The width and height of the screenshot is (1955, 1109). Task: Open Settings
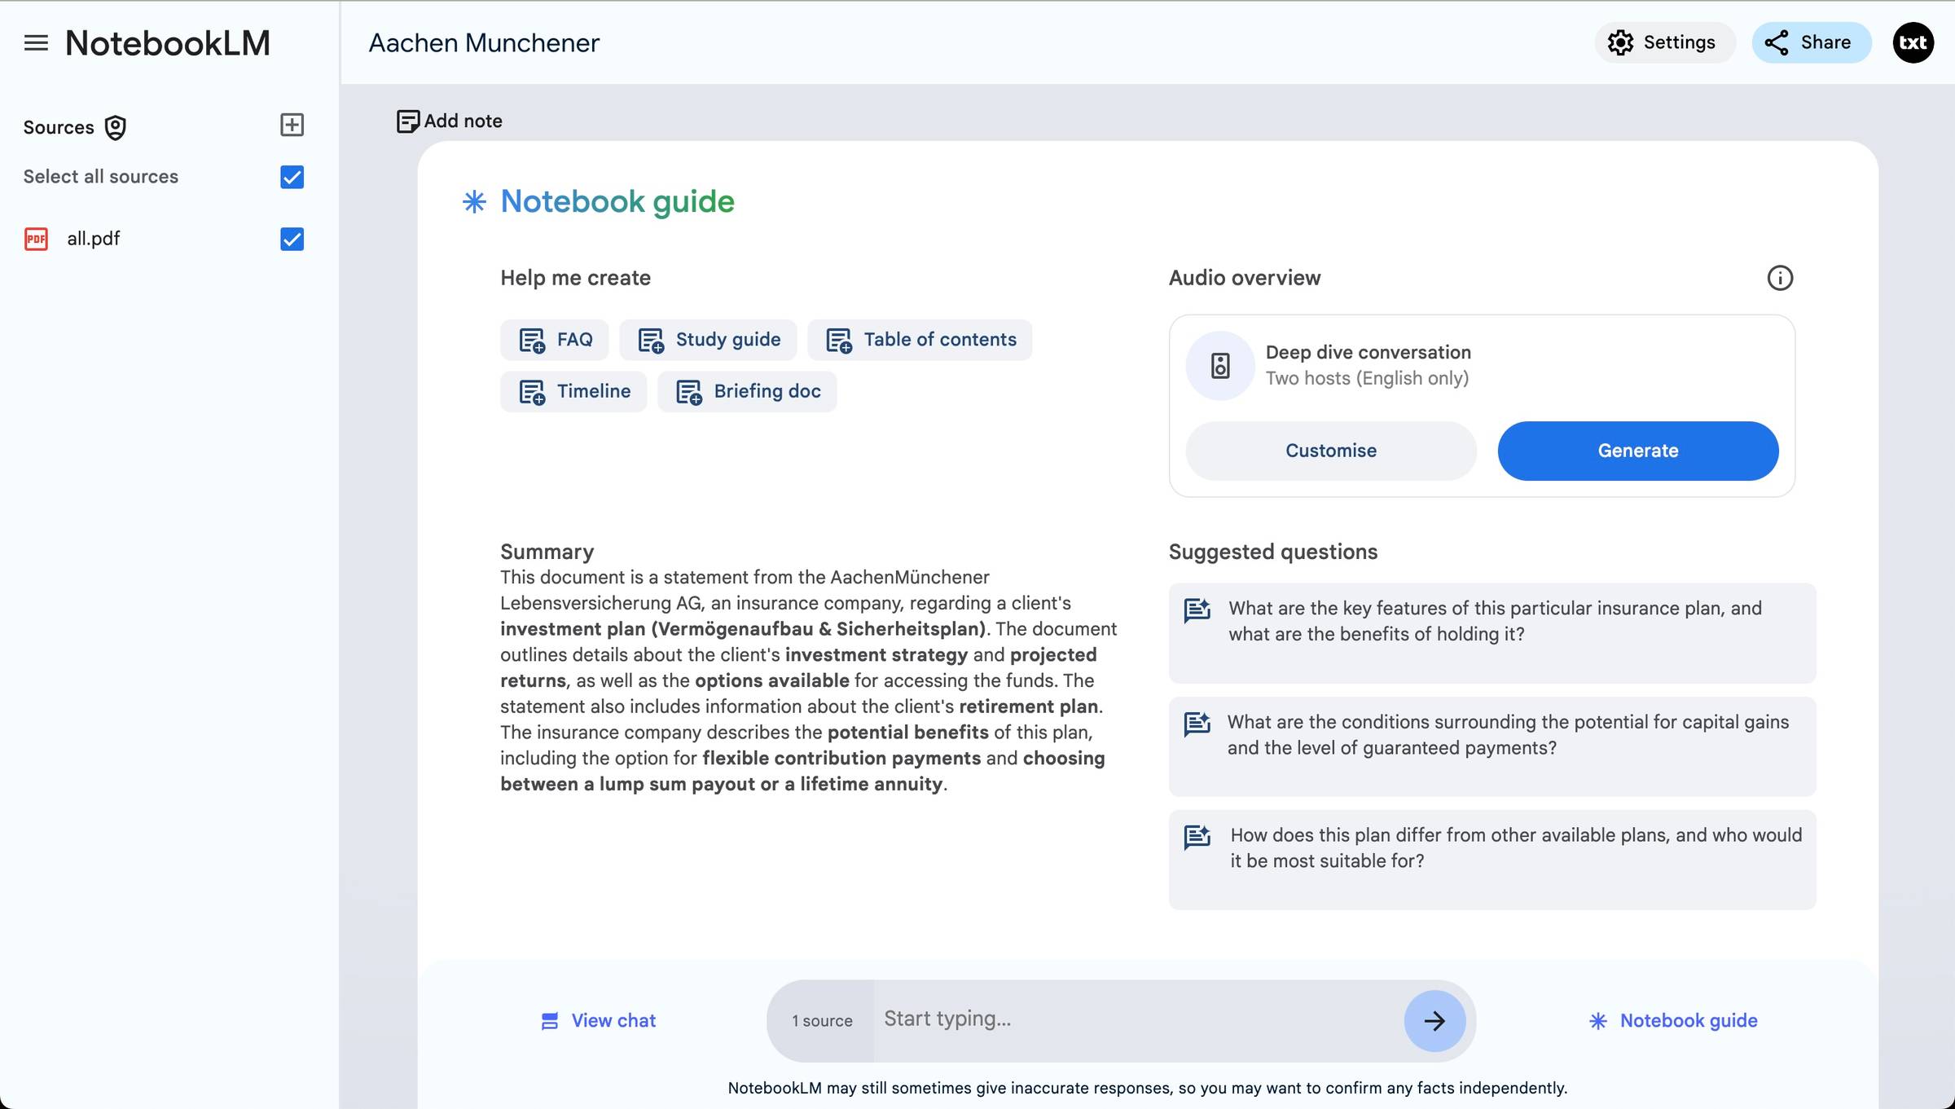coord(1664,42)
